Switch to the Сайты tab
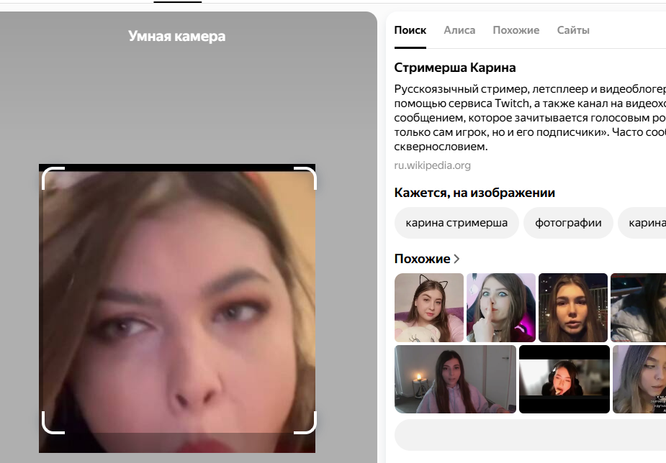 pos(573,30)
